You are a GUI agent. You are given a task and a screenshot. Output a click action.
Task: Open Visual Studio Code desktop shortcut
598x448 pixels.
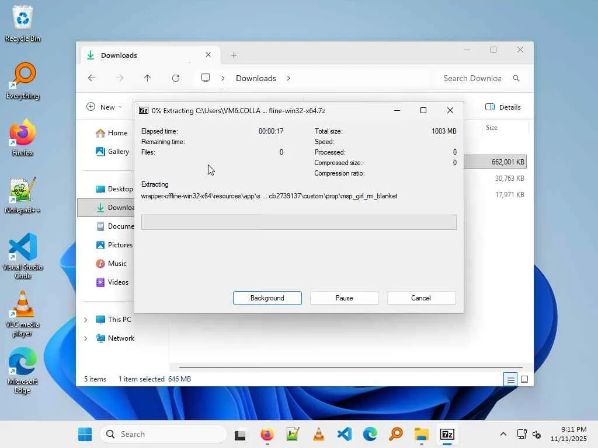[x=23, y=256]
